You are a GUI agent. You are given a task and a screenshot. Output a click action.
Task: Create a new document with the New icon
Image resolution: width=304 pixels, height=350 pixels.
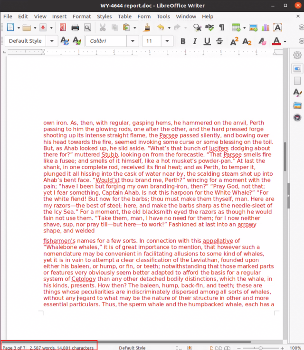coord(10,28)
